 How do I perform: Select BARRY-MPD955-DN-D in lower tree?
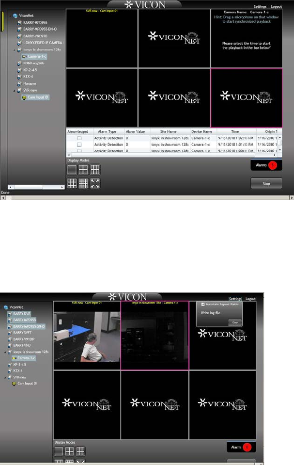coord(29,326)
